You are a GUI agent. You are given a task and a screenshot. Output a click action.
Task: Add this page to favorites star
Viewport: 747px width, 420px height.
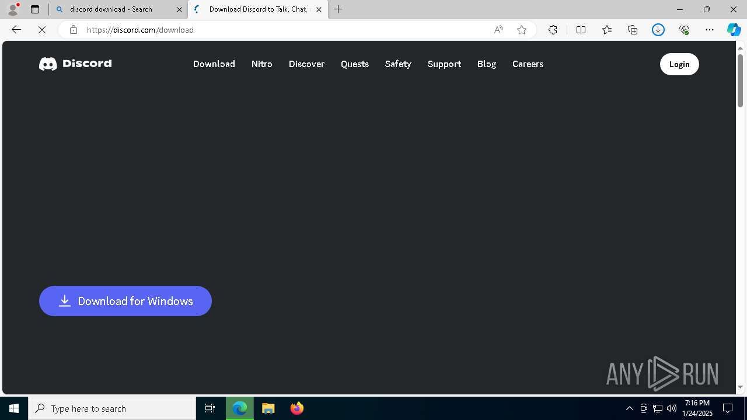click(522, 30)
